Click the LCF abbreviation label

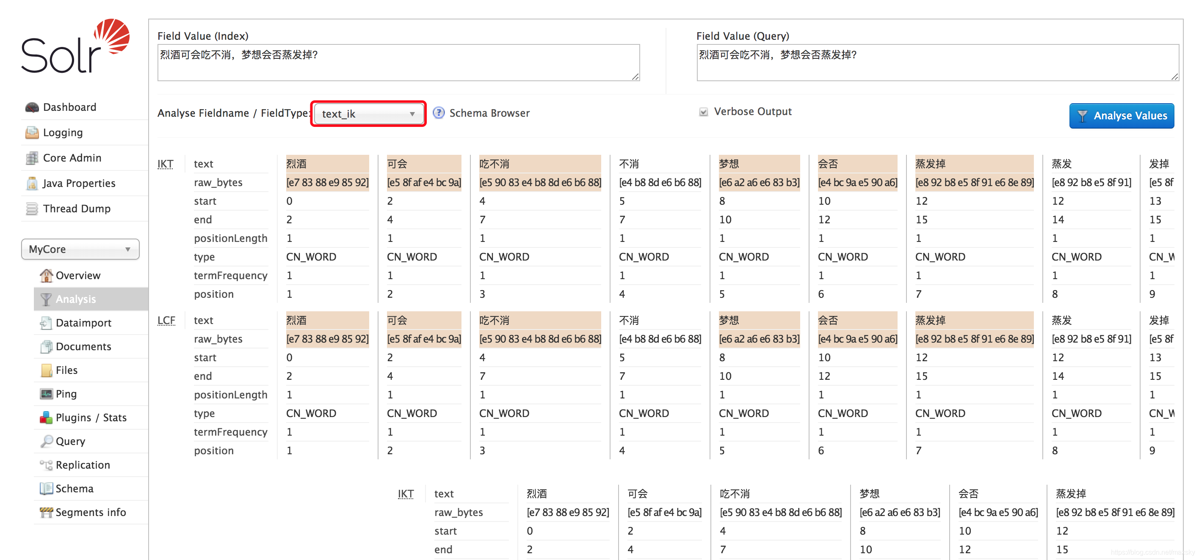(166, 321)
